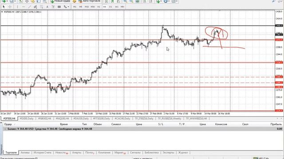Open search magnifier at top right
Viewport: 284px width, 159px height.
point(274,1)
